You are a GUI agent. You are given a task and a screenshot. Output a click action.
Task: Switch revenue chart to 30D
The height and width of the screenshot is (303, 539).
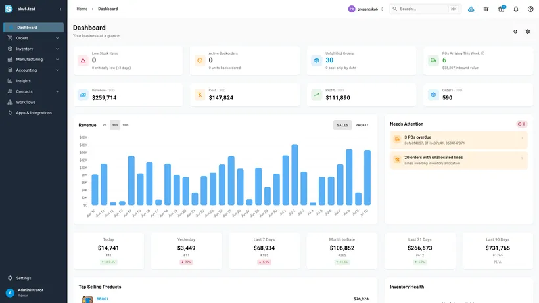click(115, 125)
